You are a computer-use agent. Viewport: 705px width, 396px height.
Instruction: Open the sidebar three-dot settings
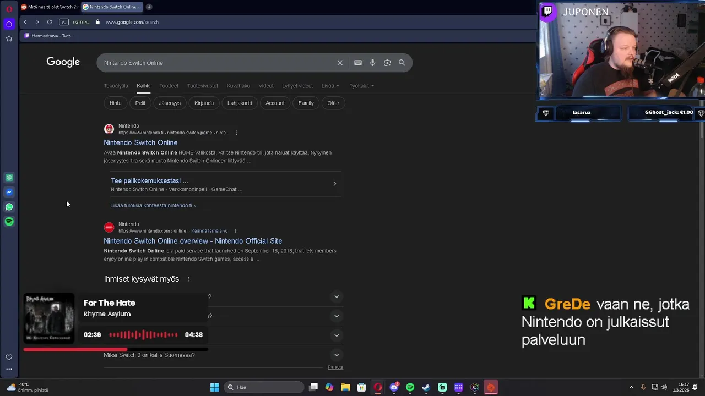click(x=9, y=370)
